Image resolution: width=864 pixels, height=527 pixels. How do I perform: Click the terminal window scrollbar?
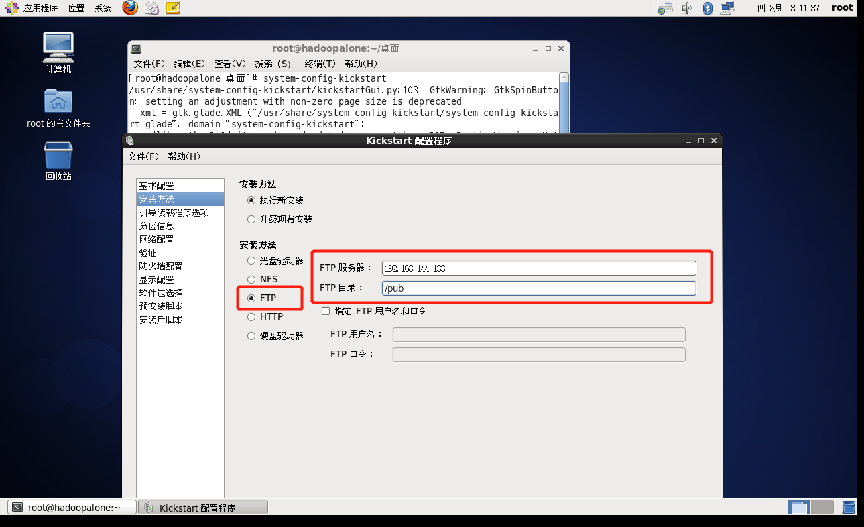pyautogui.click(x=564, y=102)
